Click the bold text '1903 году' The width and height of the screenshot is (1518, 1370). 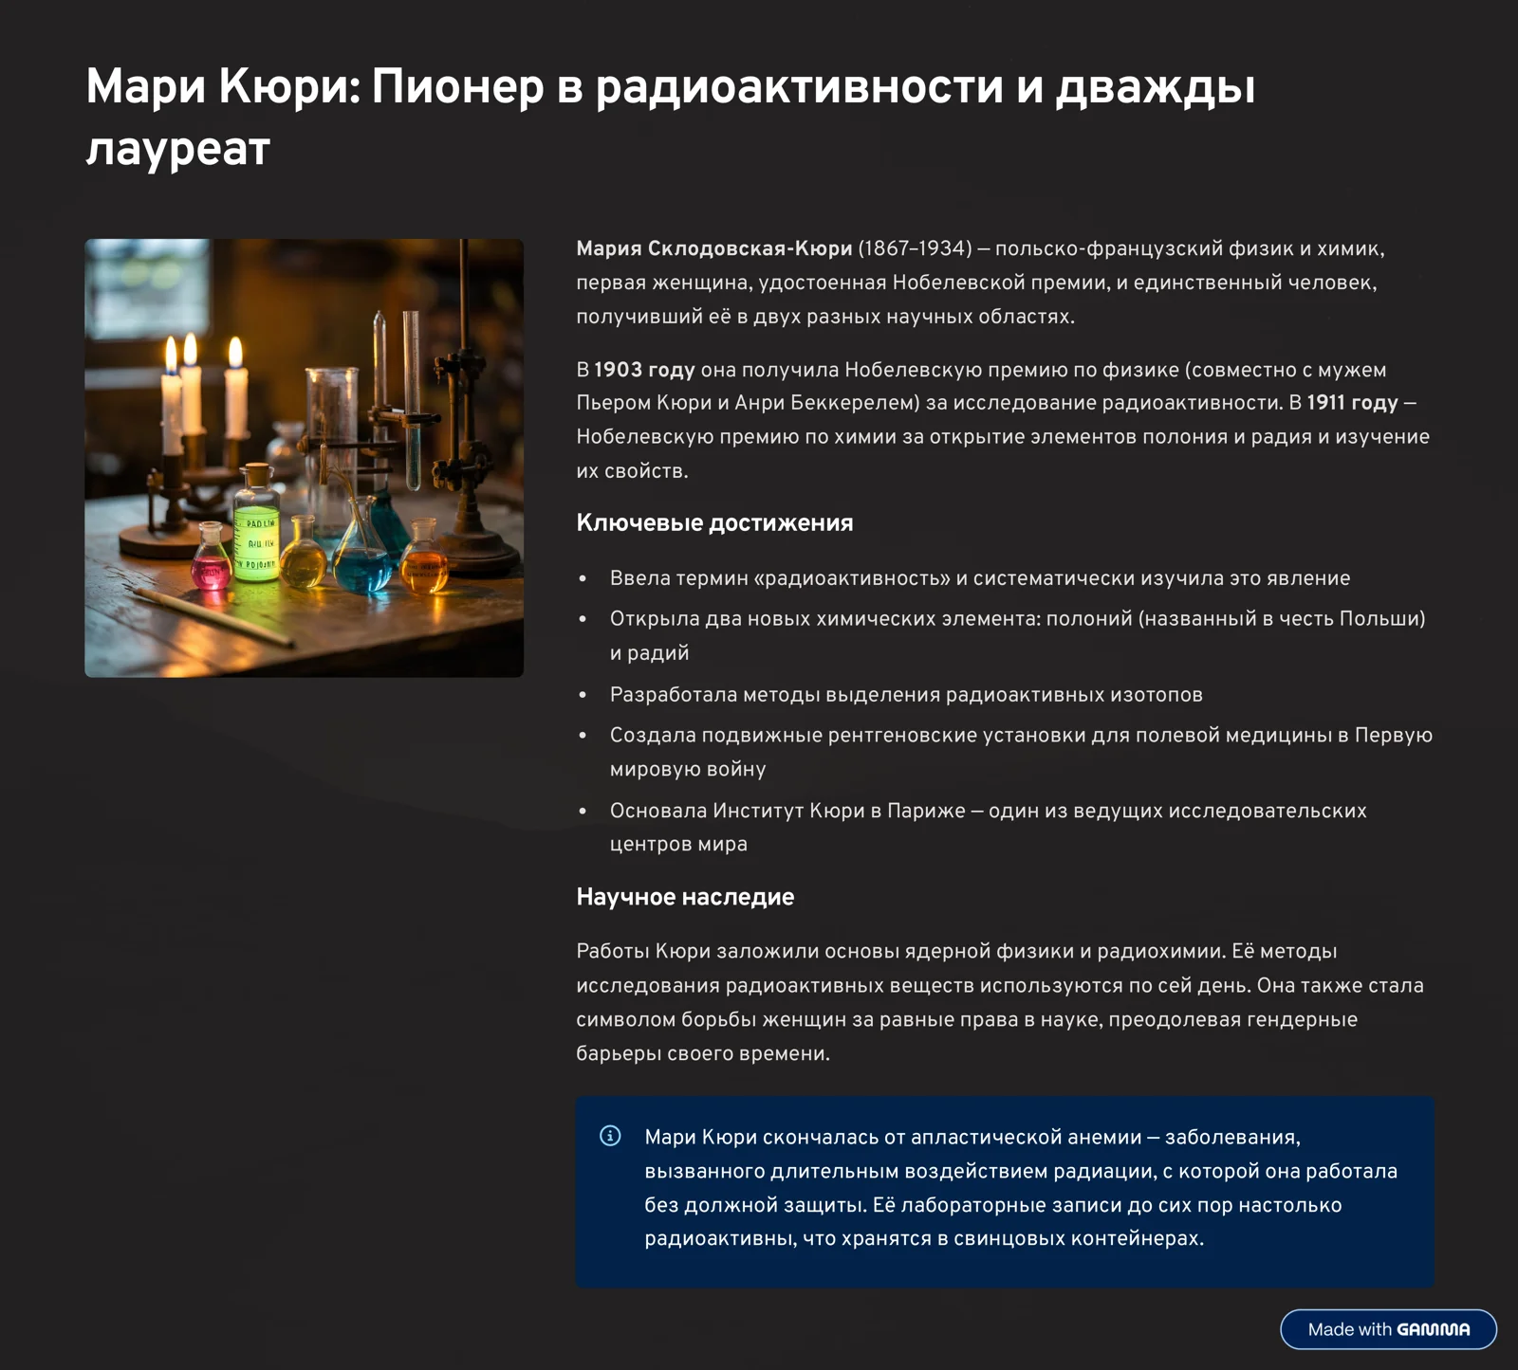[x=644, y=370]
